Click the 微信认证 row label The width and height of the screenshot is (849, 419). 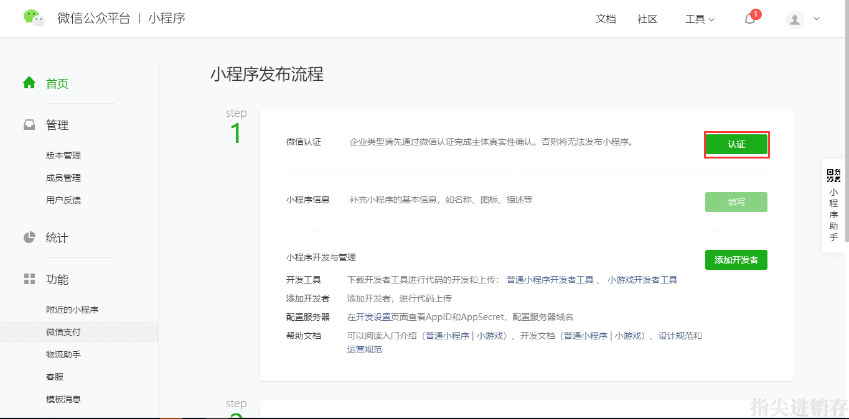tap(304, 142)
